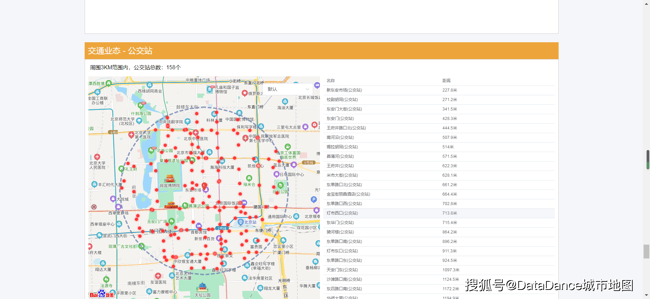Select the 中央戏剧学院 school icon
This screenshot has height=299, width=650.
[x=188, y=121]
